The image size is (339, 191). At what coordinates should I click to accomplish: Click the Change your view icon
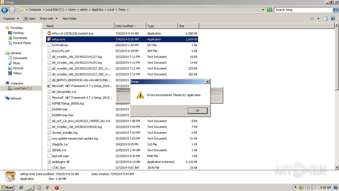click(312, 19)
